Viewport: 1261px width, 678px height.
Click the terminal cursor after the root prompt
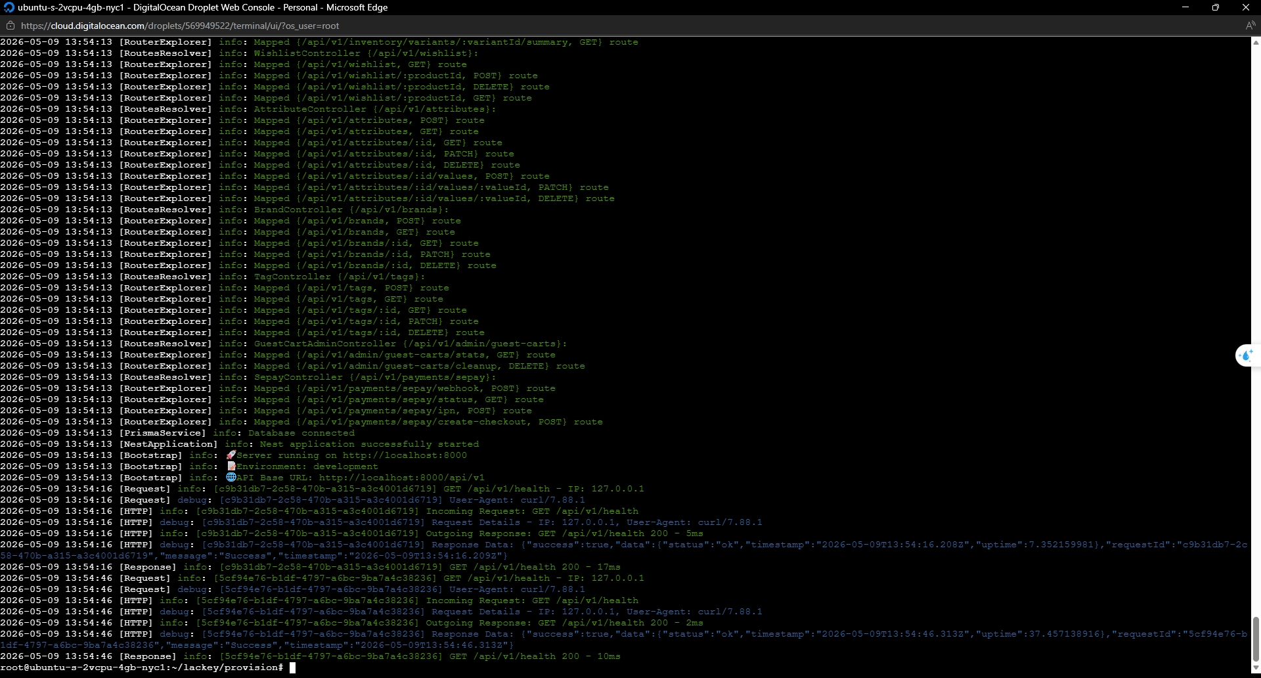coord(293,667)
